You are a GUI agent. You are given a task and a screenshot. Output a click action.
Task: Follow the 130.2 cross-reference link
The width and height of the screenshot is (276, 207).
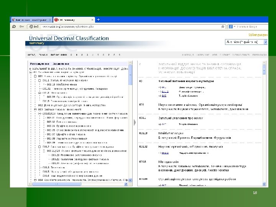click(x=165, y=92)
